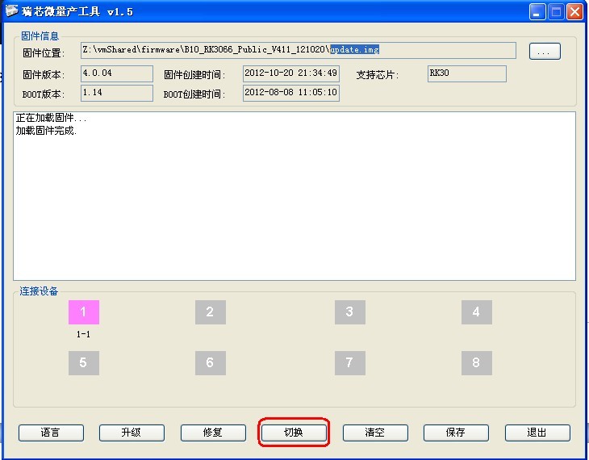Screen dimensions: 589x460
Task: Click the 固件位置 label
Action: [x=44, y=53]
